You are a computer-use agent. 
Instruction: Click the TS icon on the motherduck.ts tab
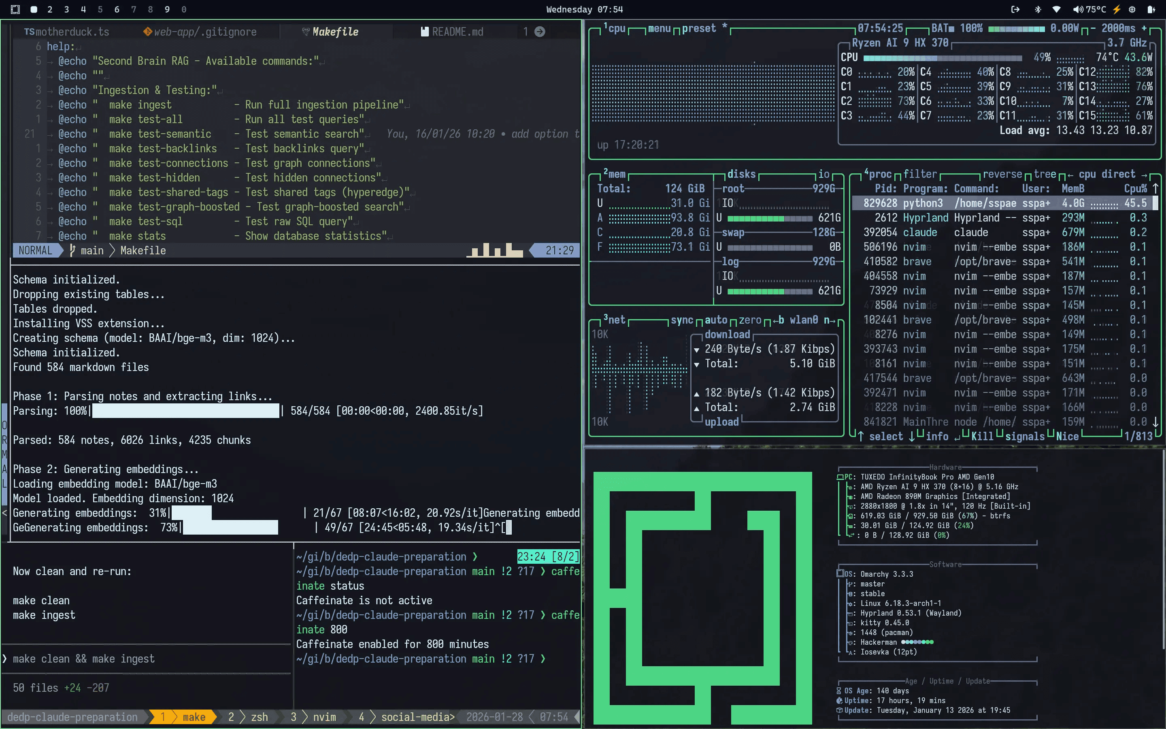click(x=30, y=31)
